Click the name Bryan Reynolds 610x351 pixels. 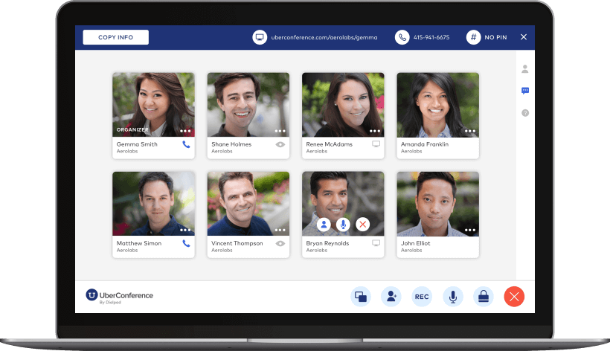tap(327, 243)
